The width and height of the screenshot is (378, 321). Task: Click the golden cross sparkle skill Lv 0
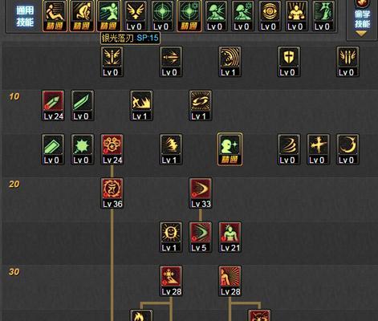318,149
